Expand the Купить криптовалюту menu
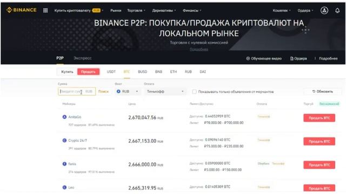Image resolution: width=346 pixels, height=194 pixels. coord(79,10)
